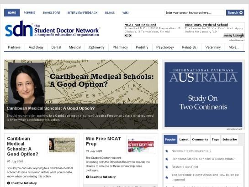249x187 pixels.
Task: Switch to the Latest tab
Action: coord(184,140)
